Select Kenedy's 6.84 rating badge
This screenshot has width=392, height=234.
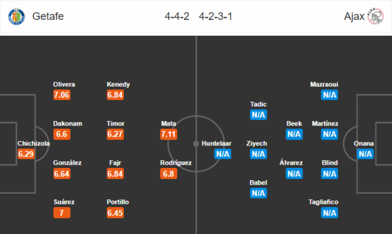[x=115, y=95]
